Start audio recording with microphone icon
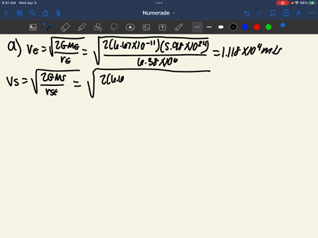This screenshot has width=318, height=238. (x=58, y=13)
